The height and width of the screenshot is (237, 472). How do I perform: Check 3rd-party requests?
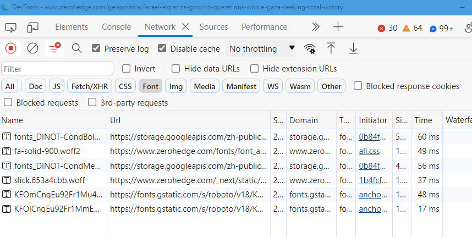(92, 103)
